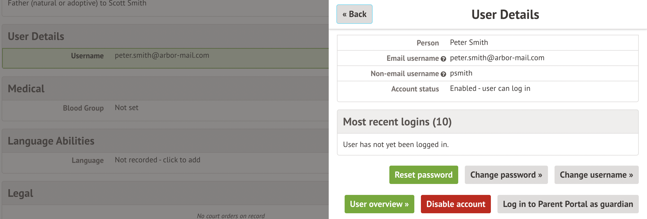This screenshot has height=219, width=647.
Task: Open the Change username option
Action: tap(596, 175)
